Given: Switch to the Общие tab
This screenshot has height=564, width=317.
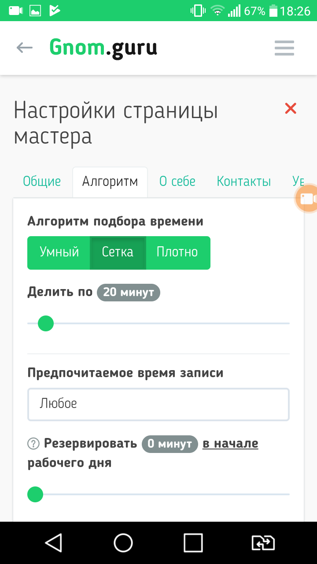Looking at the screenshot, I should pos(42,182).
